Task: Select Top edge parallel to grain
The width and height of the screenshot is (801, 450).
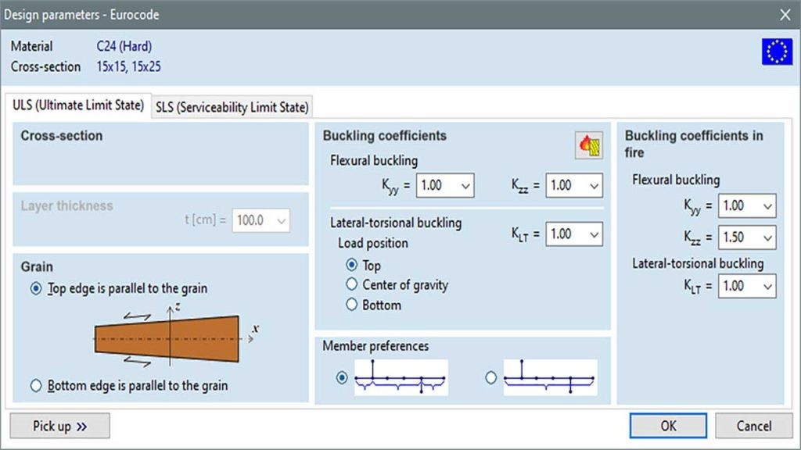Action: coord(36,288)
